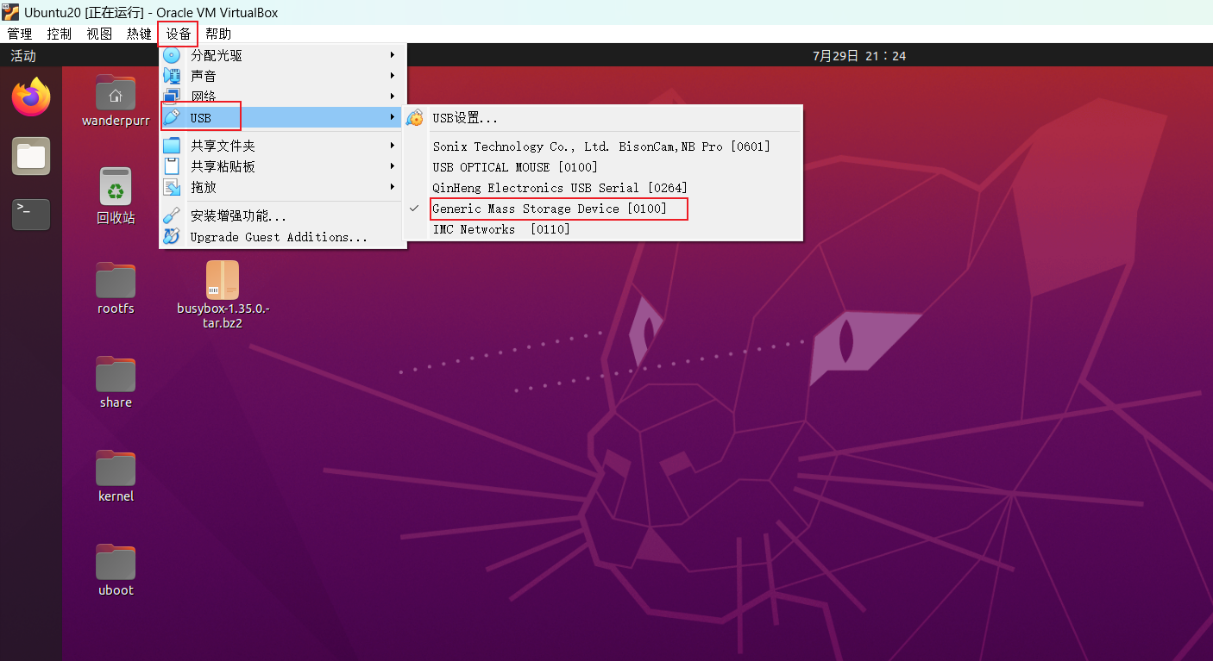This screenshot has height=661, width=1213.
Task: Uncheck Generic Mass Storage Device [0100]
Action: pos(603,209)
